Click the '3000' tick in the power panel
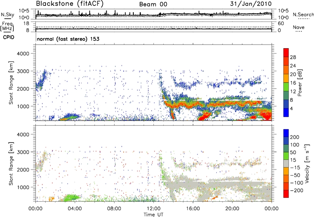 point(23,71)
